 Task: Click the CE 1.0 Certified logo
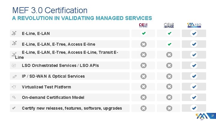point(143,25)
